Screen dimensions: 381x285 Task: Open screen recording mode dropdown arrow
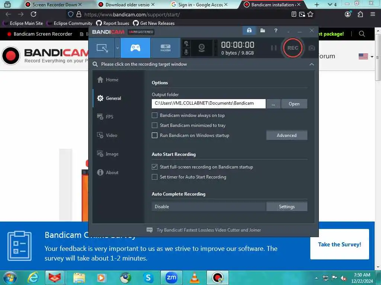(x=117, y=48)
